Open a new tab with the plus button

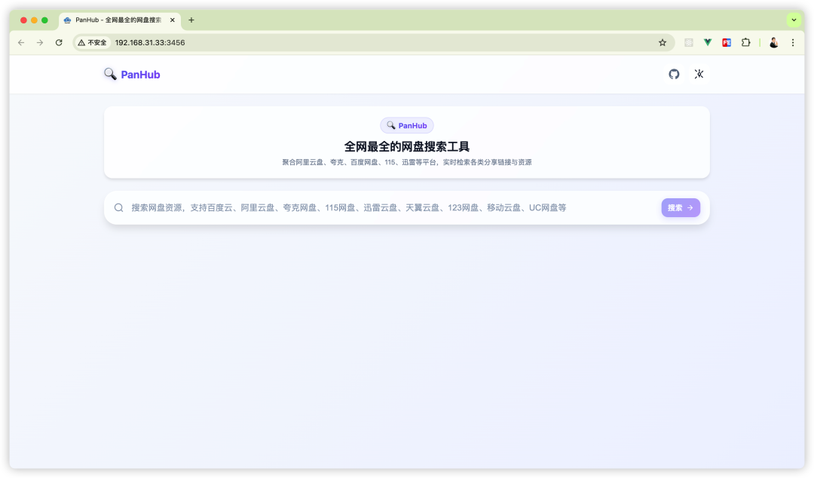[191, 20]
